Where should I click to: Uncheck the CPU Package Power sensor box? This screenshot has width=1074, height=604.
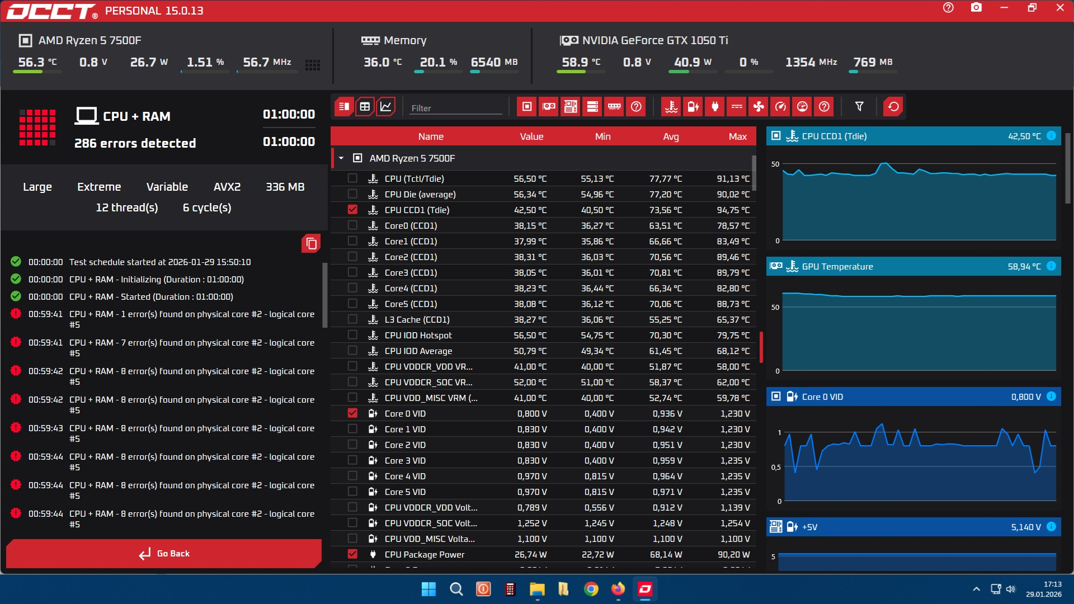[x=352, y=554]
